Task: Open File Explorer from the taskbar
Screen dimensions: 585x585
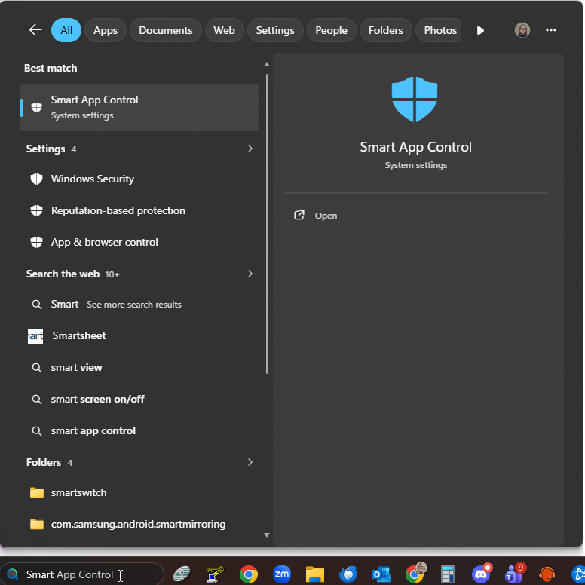Action: coord(315,574)
